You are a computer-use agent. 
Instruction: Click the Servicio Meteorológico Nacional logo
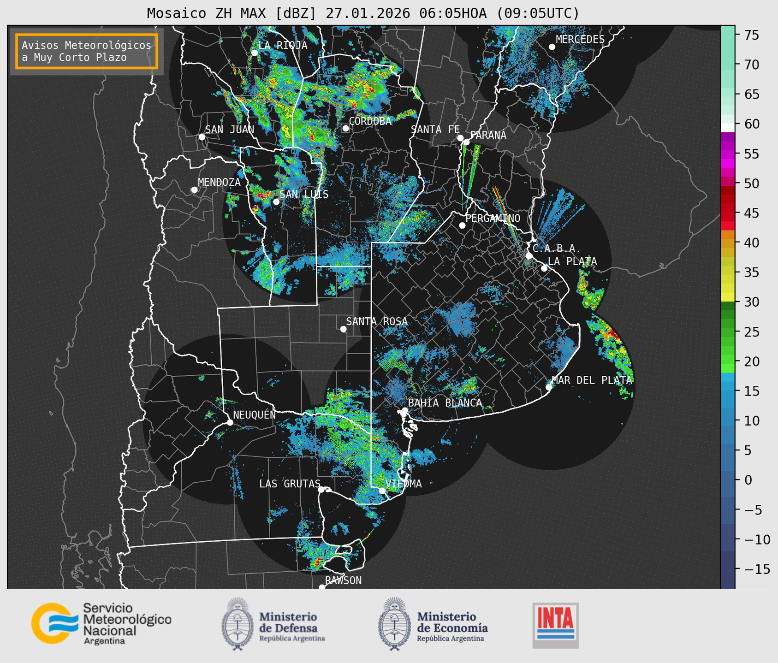[x=101, y=623]
